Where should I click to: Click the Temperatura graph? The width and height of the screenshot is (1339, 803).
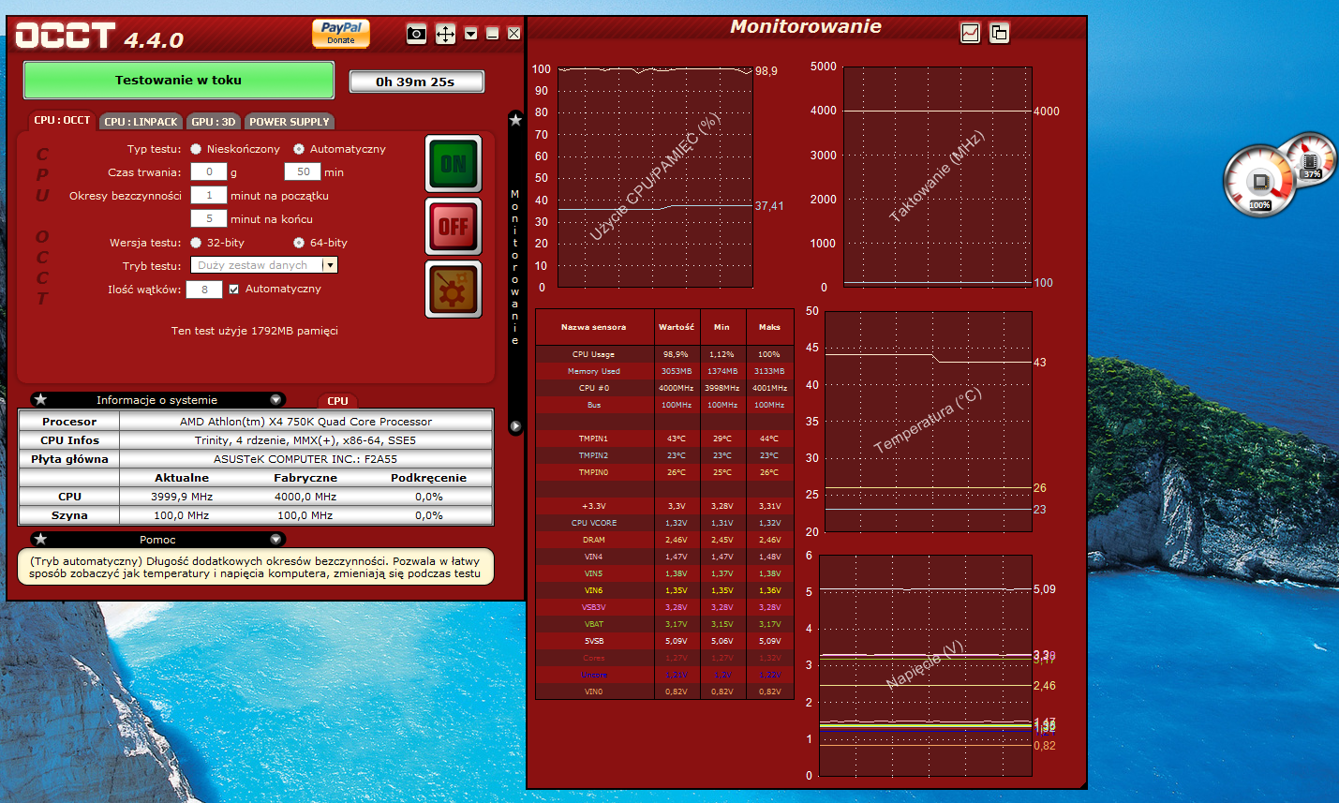point(928,422)
